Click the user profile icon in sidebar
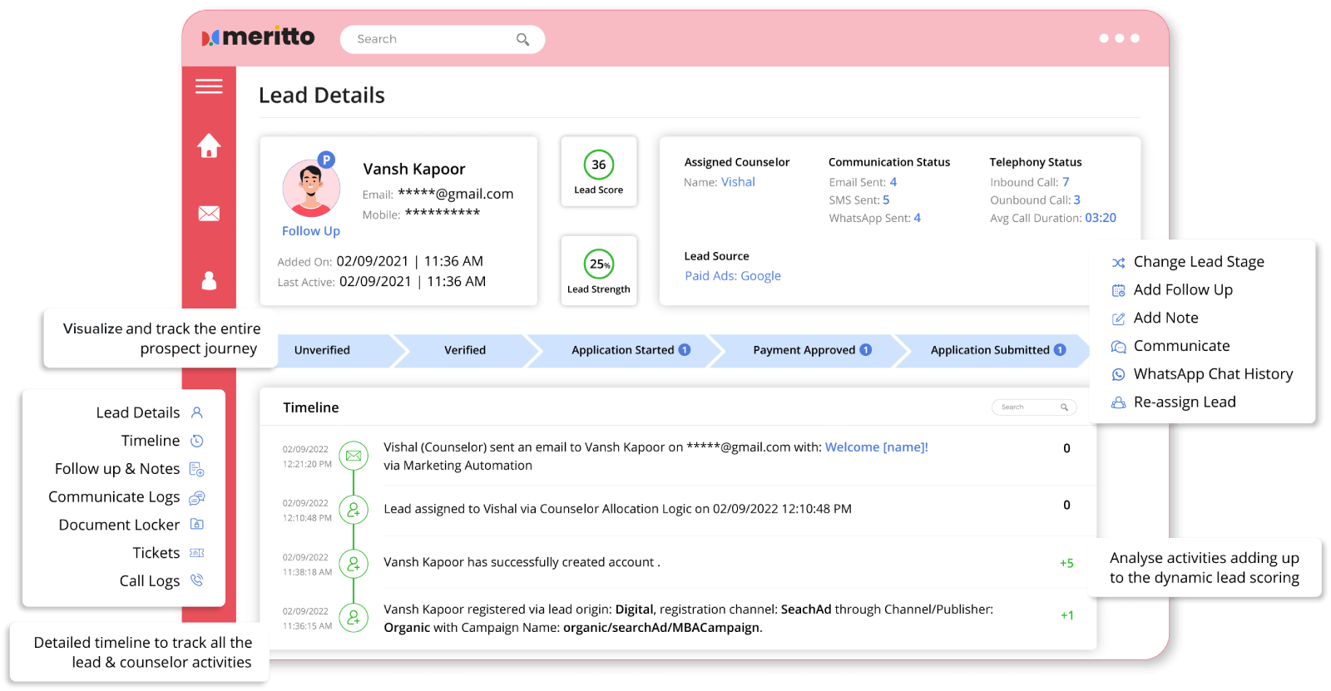1331x691 pixels. click(x=209, y=281)
